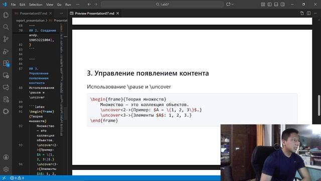
Task: Select the Preview Presentation07.md tab
Action: (x=95, y=14)
